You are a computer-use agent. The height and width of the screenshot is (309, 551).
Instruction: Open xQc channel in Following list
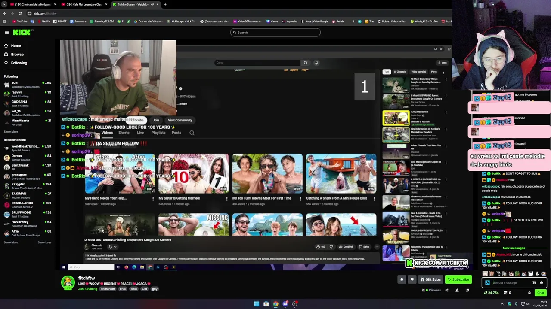[x=27, y=85]
